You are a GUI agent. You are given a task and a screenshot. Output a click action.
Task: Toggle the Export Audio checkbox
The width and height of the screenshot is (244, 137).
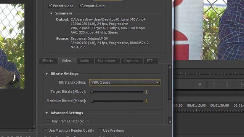click(81, 6)
